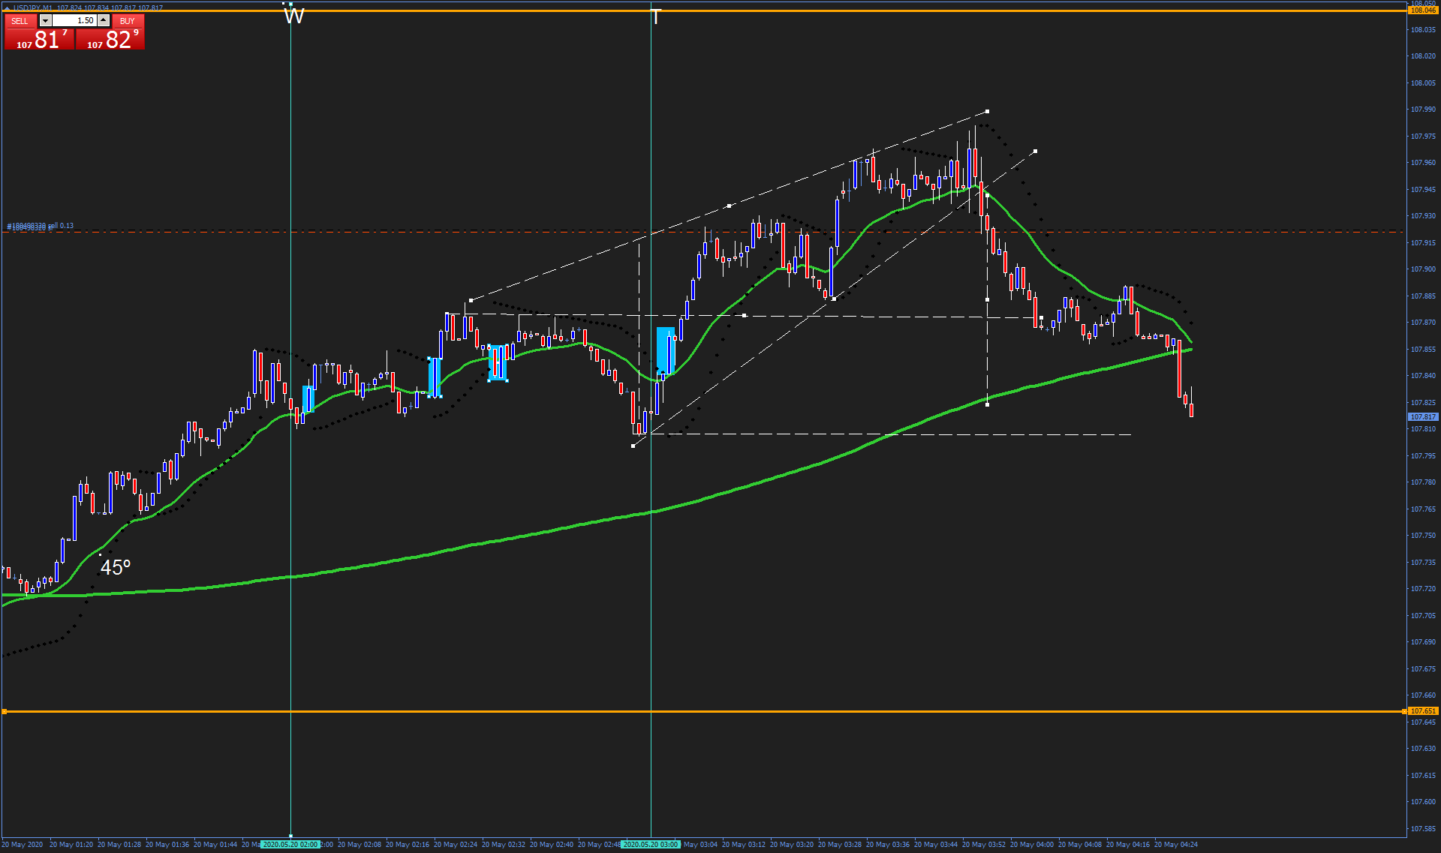The width and height of the screenshot is (1441, 853).
Task: Increase lot volume with up arrow
Action: coord(104,21)
